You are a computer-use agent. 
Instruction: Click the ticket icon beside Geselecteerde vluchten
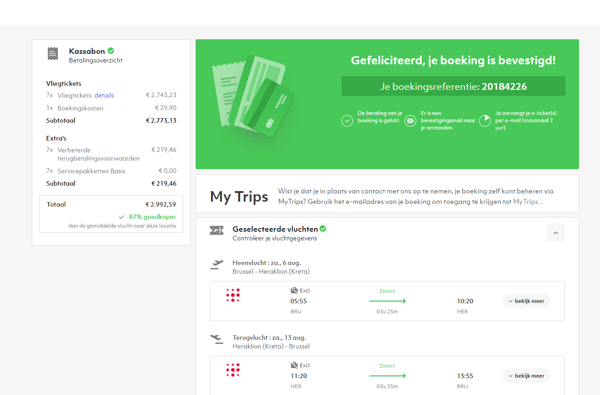(x=217, y=231)
